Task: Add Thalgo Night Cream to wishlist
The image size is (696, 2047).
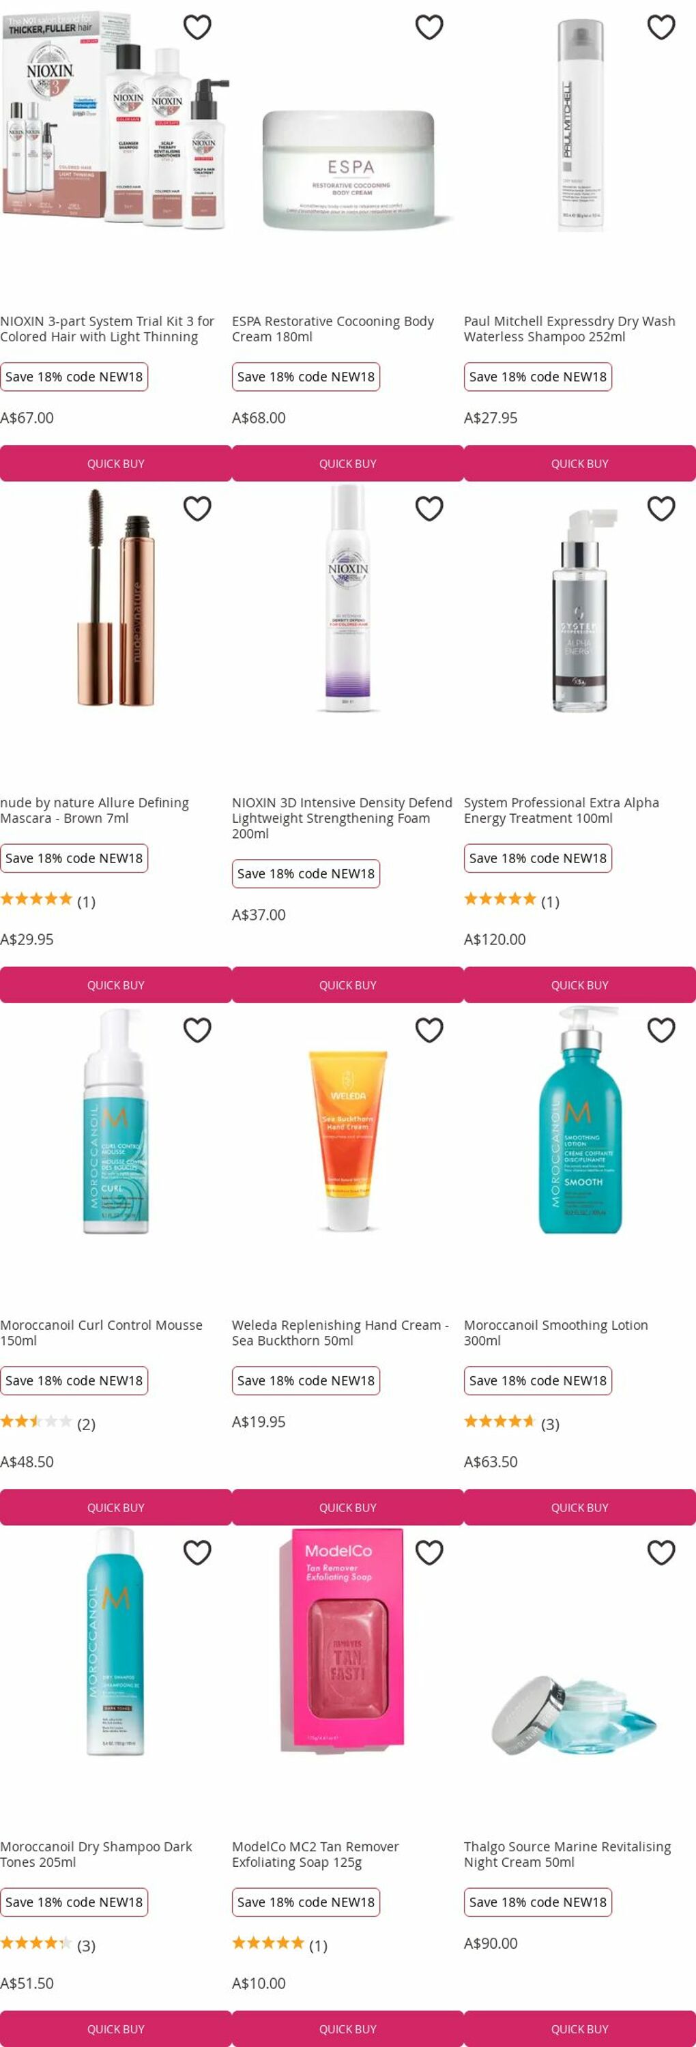Action: (661, 1551)
